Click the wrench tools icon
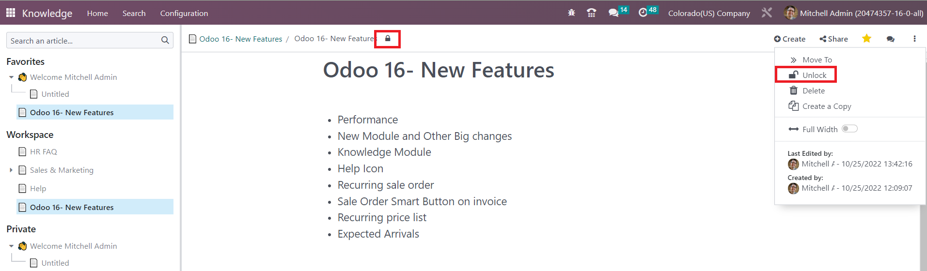Viewport: 927px width, 271px height. 767,13
